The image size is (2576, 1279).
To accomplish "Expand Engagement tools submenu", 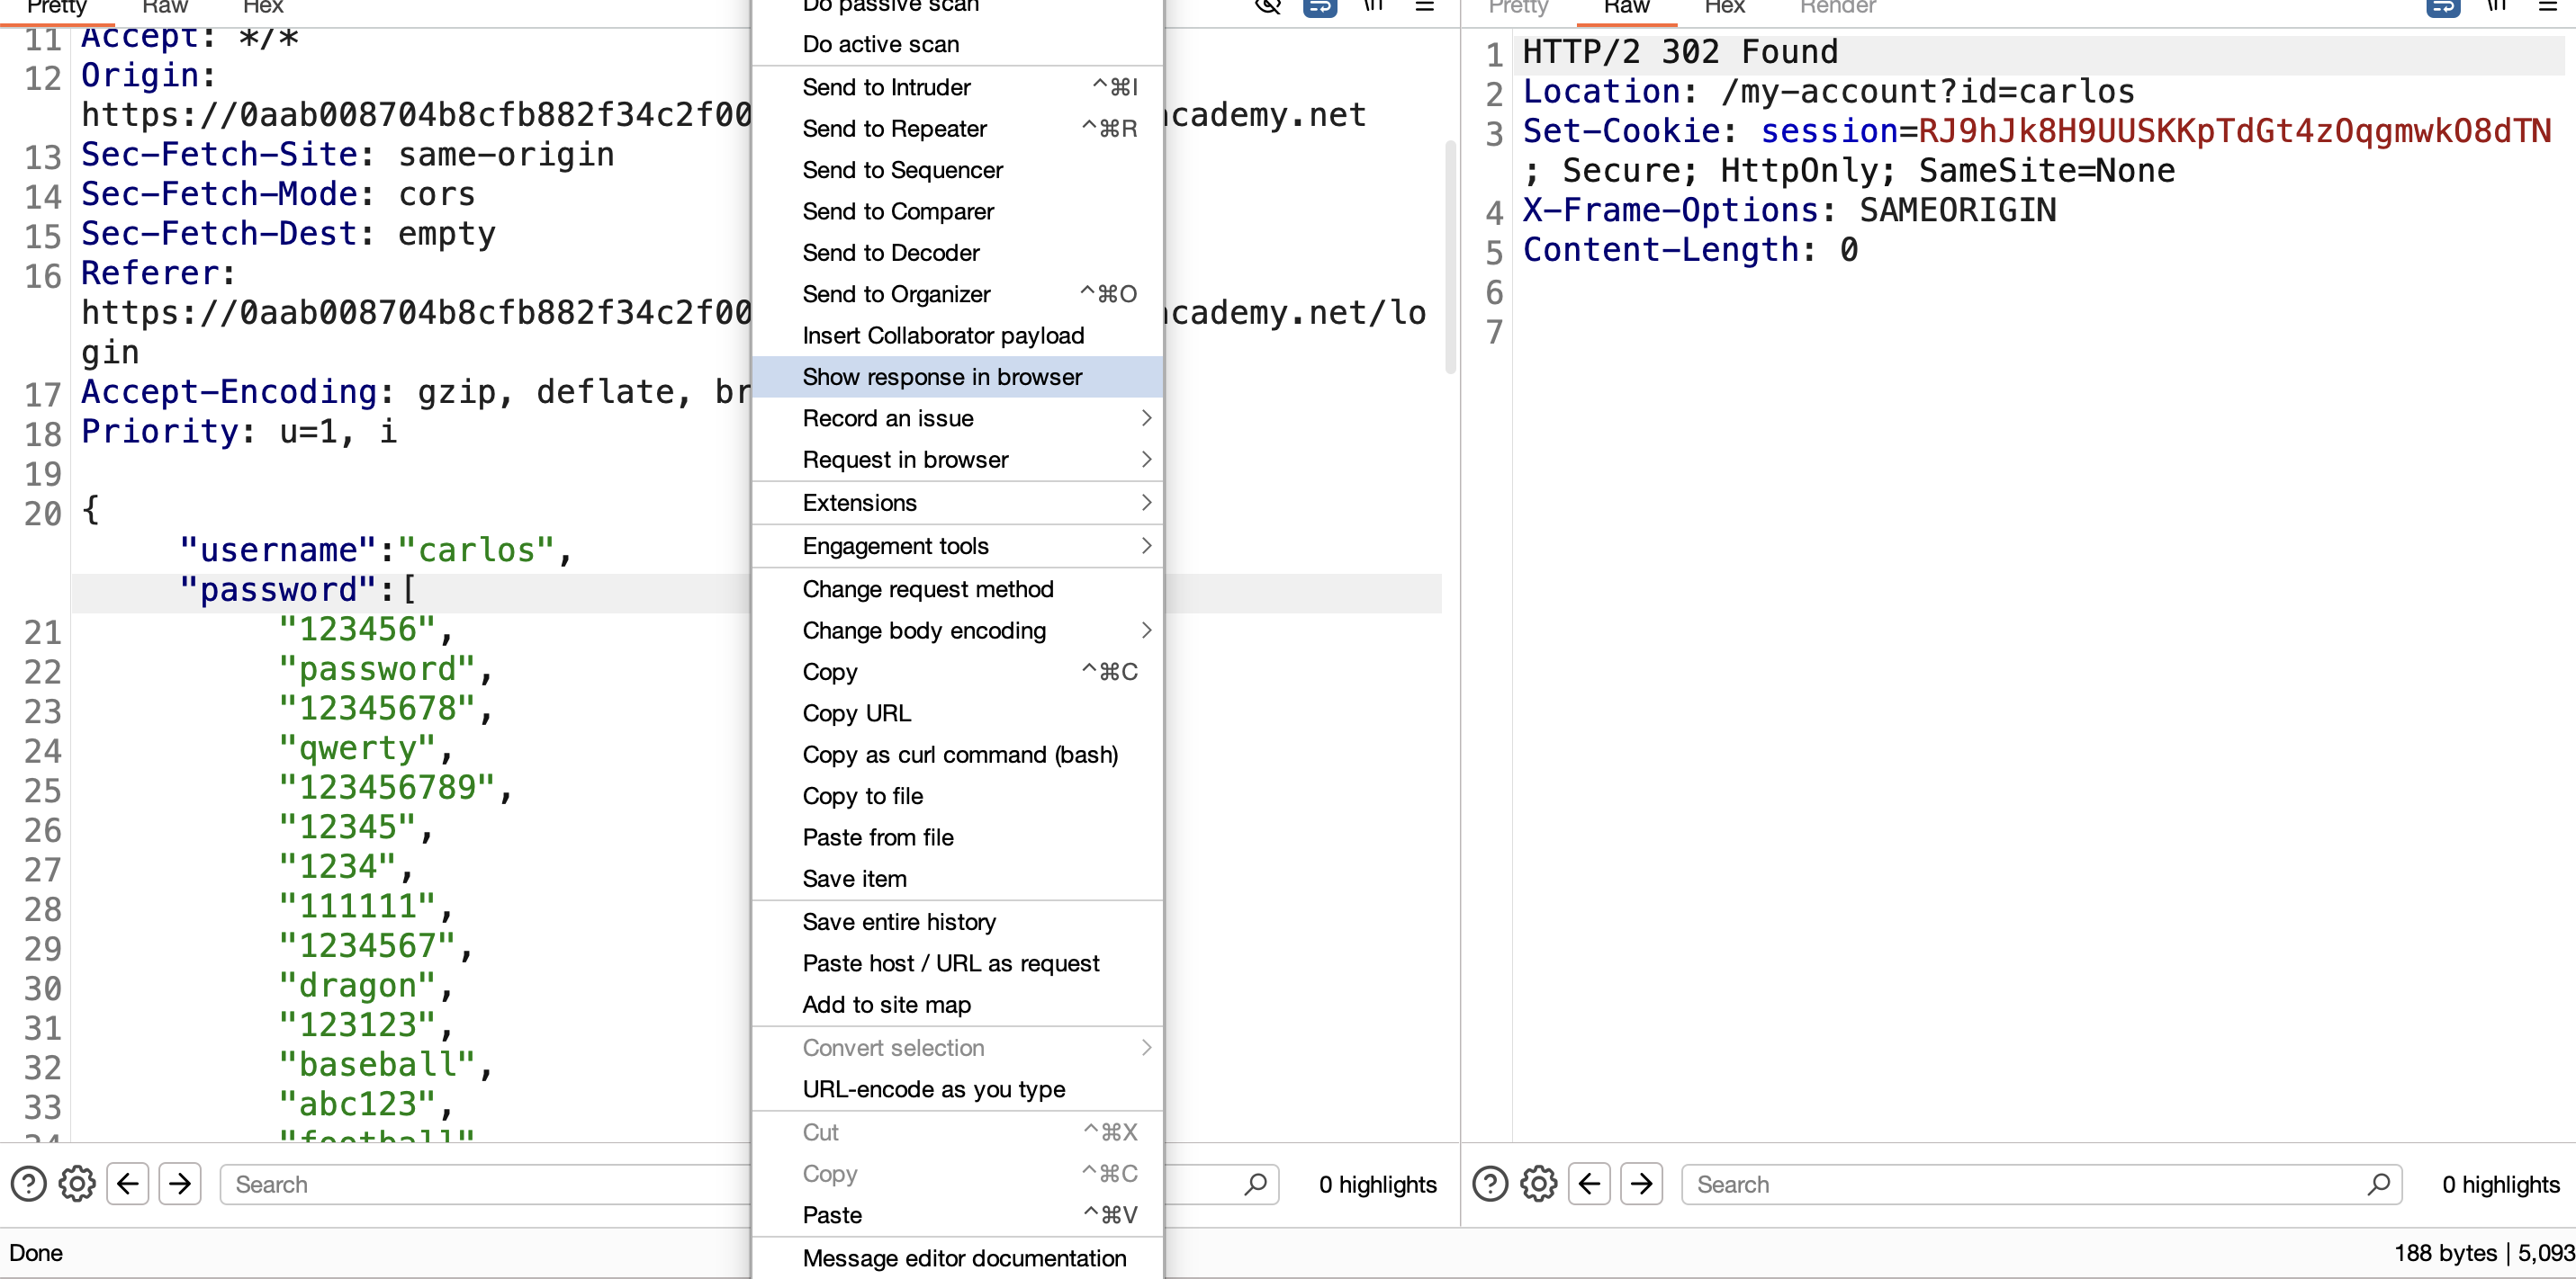I will (x=958, y=546).
